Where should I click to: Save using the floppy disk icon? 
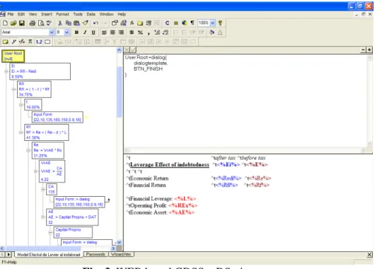22,23
